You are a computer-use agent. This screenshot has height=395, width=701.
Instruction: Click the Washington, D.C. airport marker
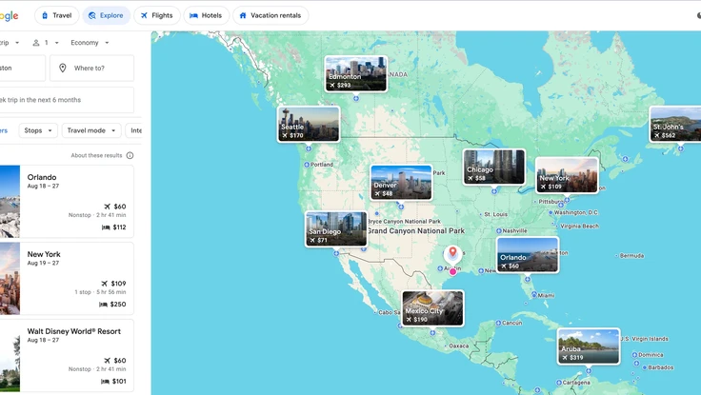[551, 212]
